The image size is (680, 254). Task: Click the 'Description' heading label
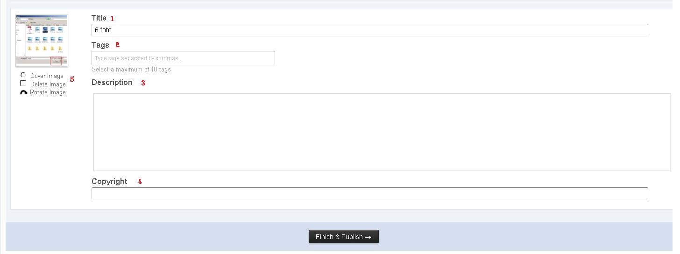click(112, 82)
